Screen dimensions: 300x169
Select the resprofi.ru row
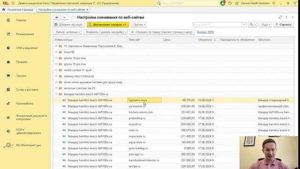pyautogui.click(x=173, y=124)
